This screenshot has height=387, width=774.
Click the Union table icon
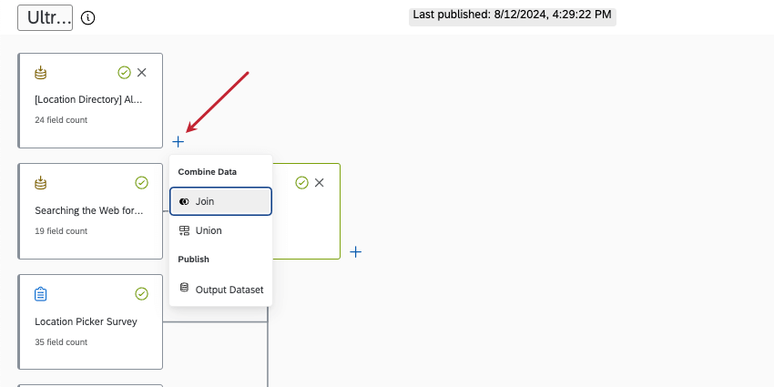184,230
